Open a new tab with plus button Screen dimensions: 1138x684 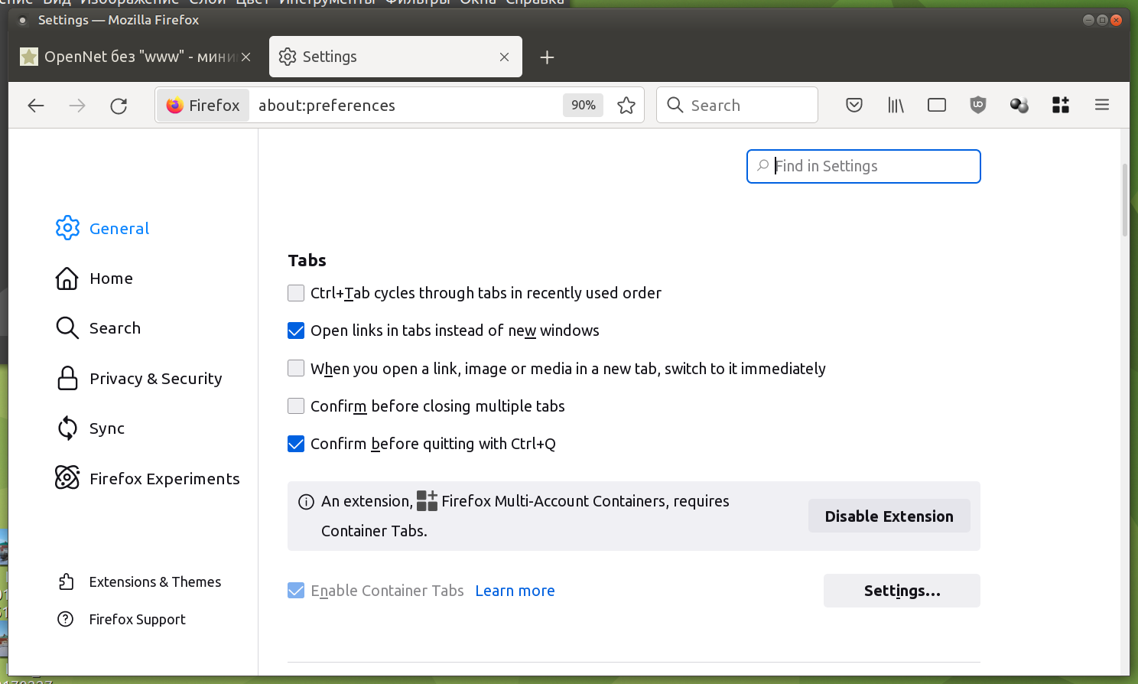pyautogui.click(x=547, y=57)
